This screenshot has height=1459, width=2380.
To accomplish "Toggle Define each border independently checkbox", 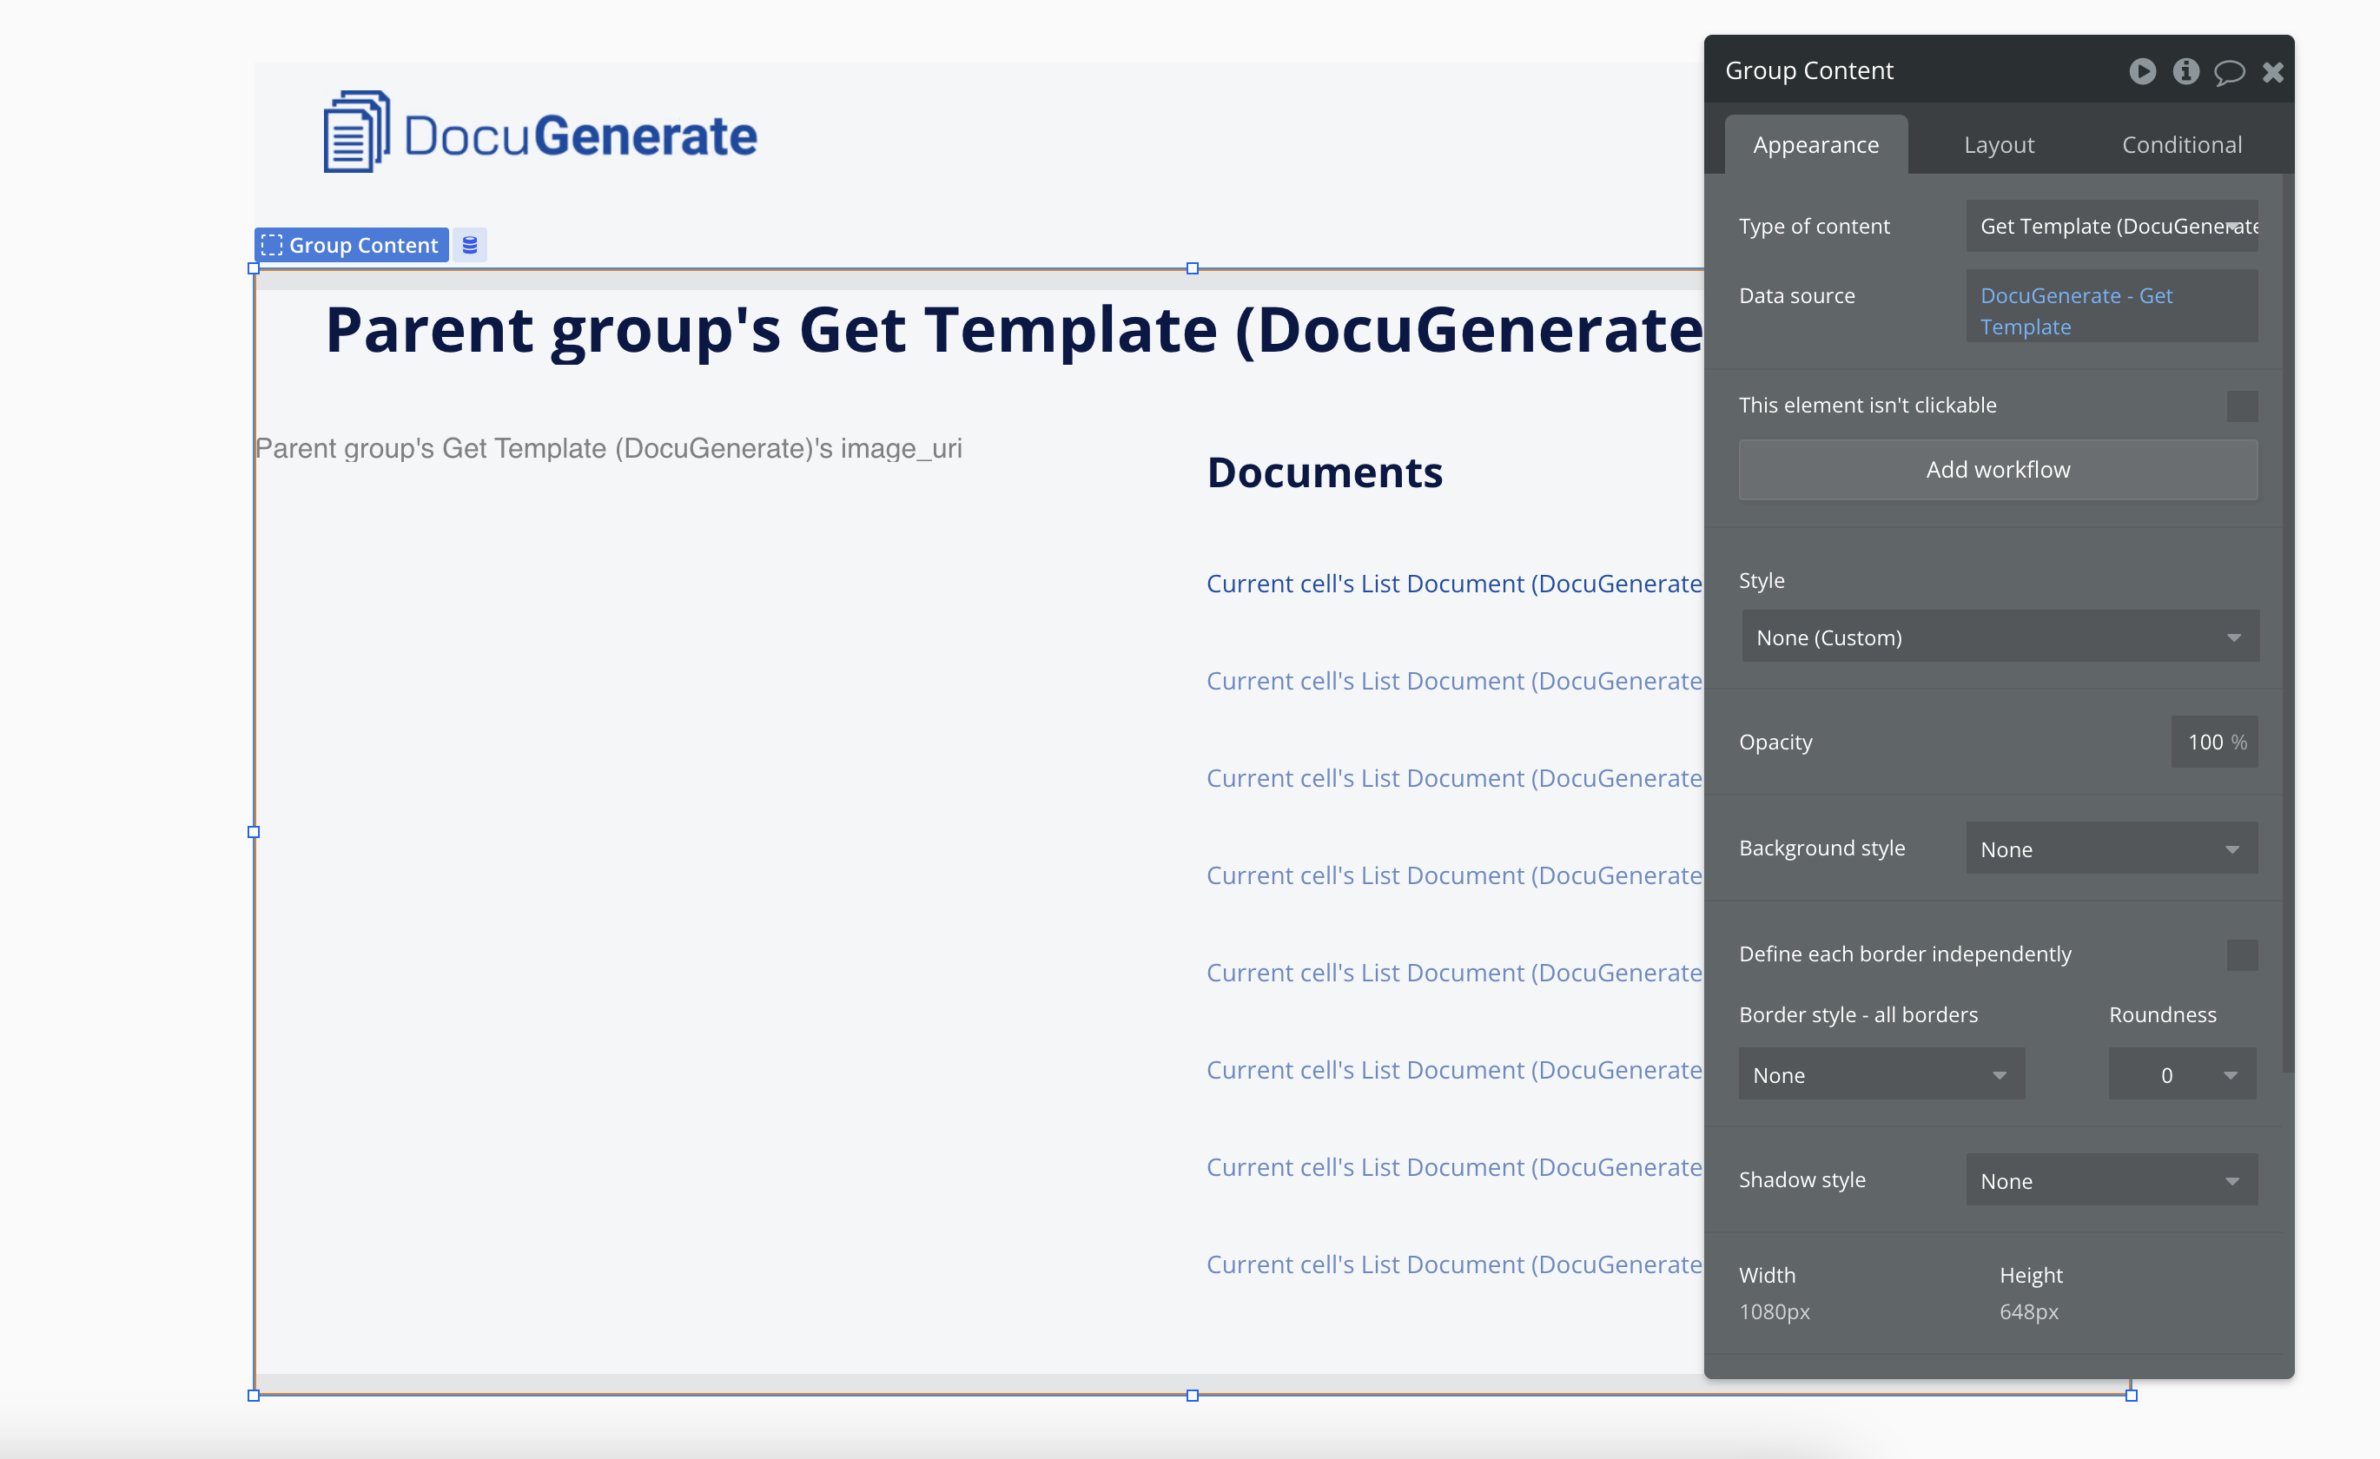I will [x=2242, y=955].
